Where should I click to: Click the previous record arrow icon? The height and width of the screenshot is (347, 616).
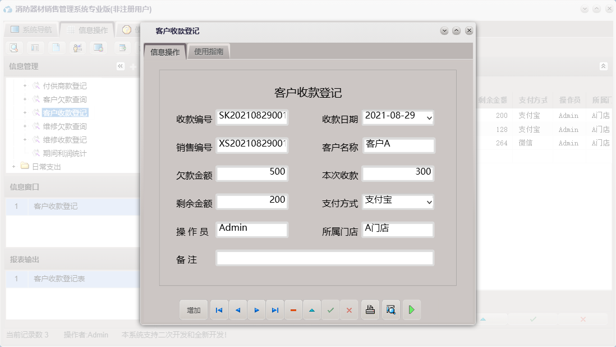click(238, 309)
